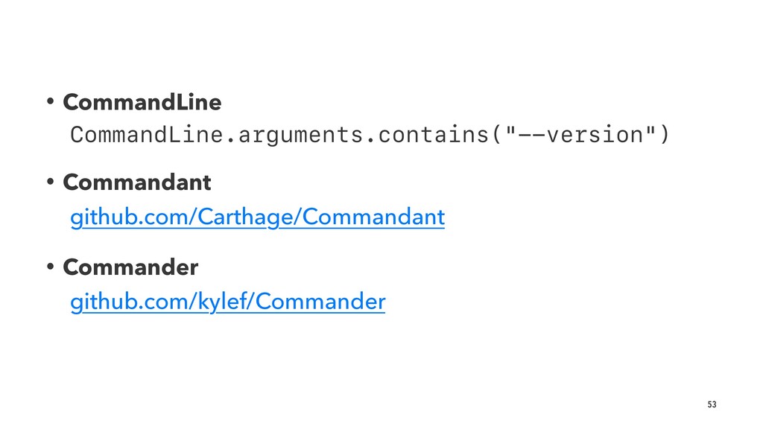Click the word contains in the code line

click(433, 134)
